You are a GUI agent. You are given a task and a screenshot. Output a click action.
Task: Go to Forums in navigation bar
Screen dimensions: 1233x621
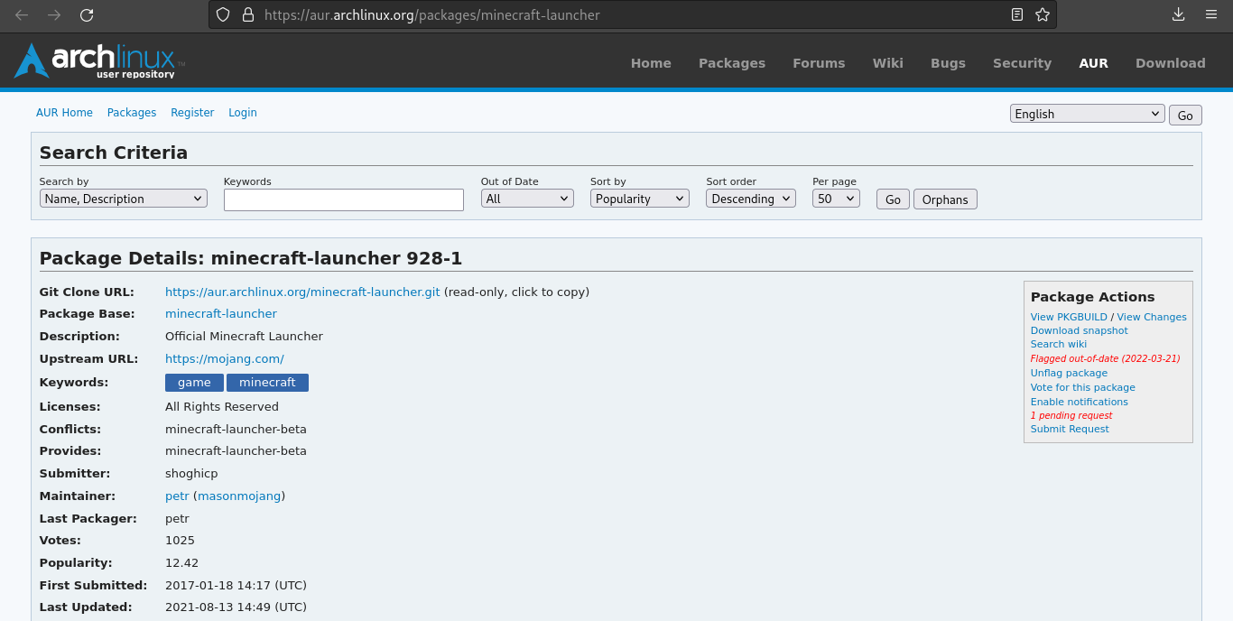[819, 63]
